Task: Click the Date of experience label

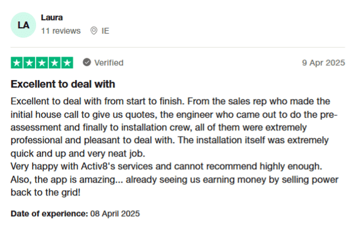Action: pos(49,214)
